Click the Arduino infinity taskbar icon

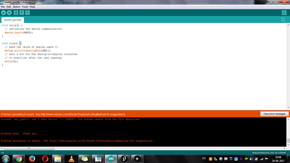point(111,159)
